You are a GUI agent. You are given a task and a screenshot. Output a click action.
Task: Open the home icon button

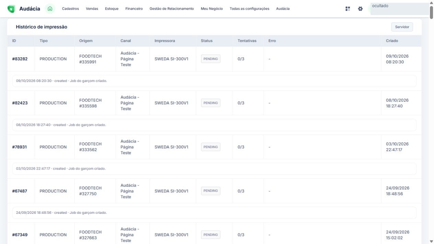50,9
